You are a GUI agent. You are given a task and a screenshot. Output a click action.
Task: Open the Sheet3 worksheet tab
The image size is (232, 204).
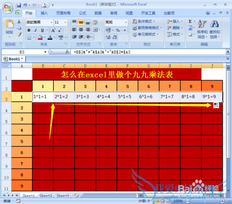click(63, 196)
